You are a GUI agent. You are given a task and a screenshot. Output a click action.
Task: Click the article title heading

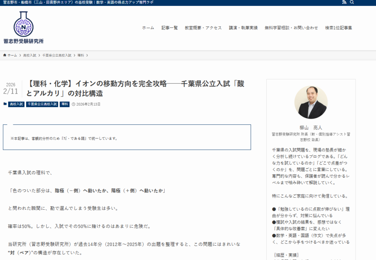tap(136, 89)
